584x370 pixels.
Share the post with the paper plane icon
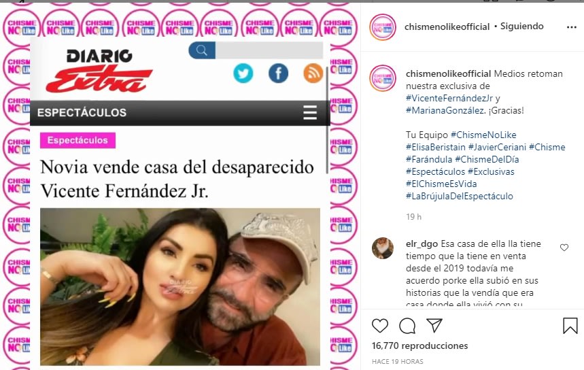pos(434,325)
